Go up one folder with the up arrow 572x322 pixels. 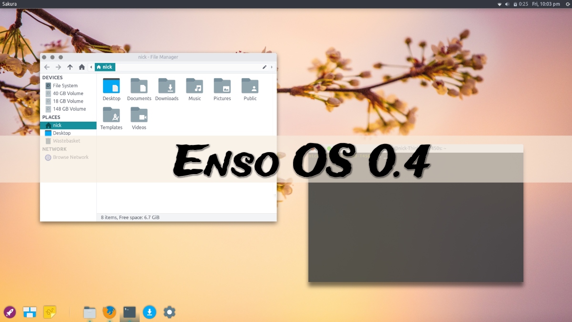click(70, 67)
